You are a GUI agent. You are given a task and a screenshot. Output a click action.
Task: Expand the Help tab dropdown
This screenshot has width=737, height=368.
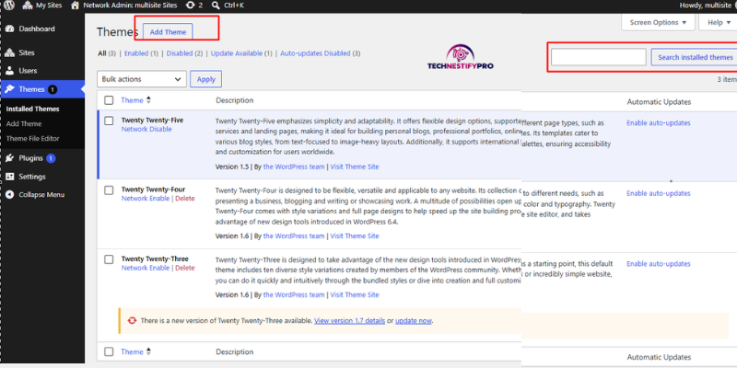[x=718, y=22]
